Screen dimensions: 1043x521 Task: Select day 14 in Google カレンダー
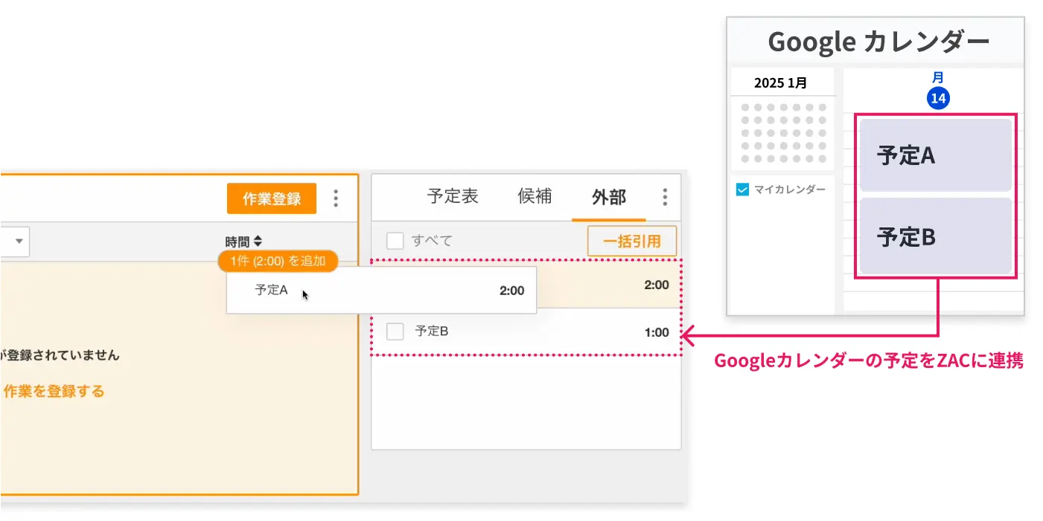coord(938,98)
